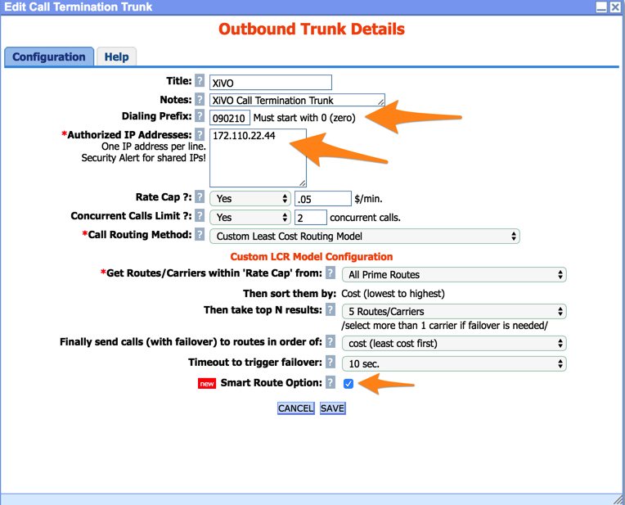
Task: Click the window corner resize grip
Action: 618,498
